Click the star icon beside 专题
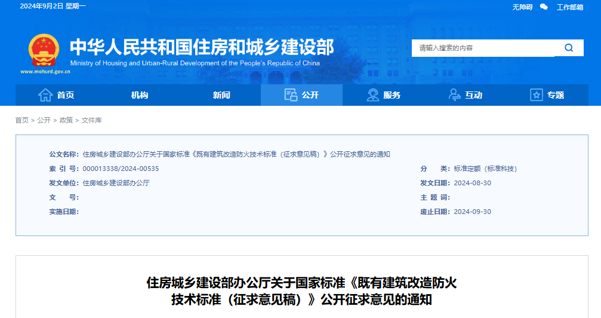Viewport: 601px width, 318px height. click(x=536, y=95)
